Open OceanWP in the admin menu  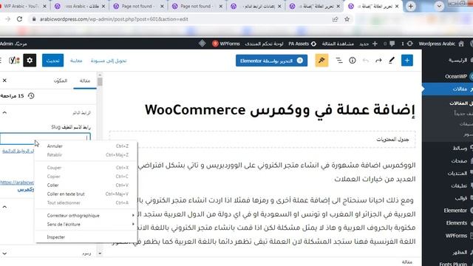pos(455,76)
